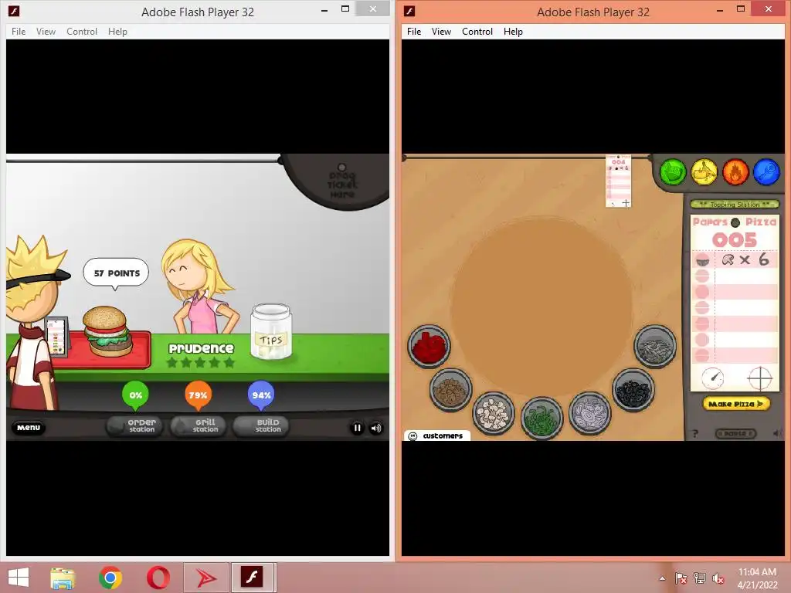Click the Flash Player taskbar icon
Screen dimensions: 791x593
pos(252,577)
